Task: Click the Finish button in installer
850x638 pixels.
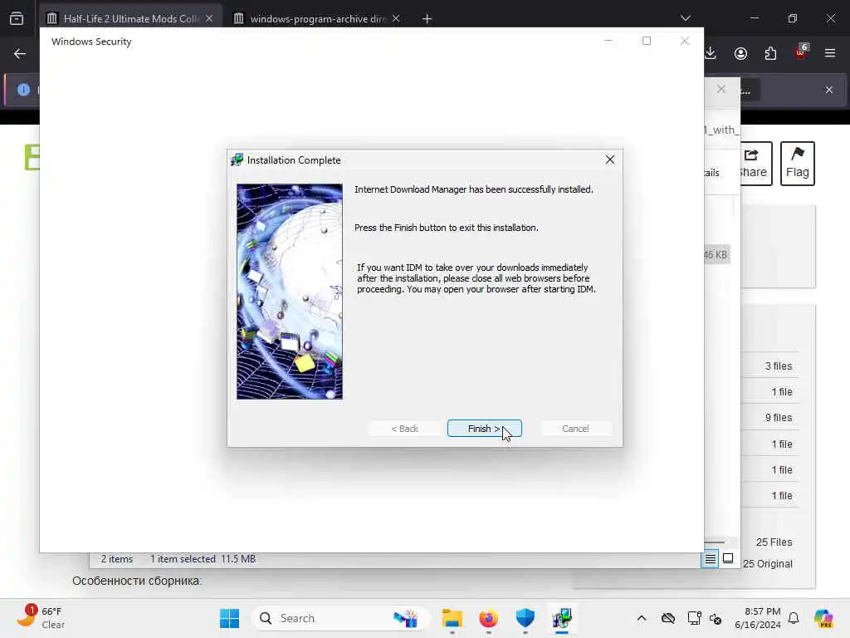Action: point(484,429)
